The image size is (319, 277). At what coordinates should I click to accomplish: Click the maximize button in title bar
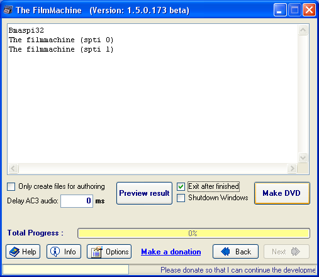[294, 10]
